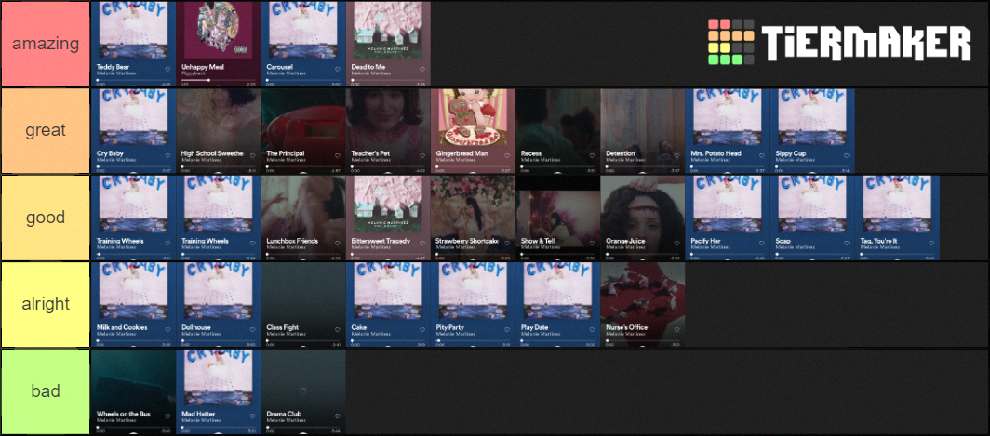The image size is (990, 436).
Task: Click the song title 'Teddy Bear'
Action: tap(111, 66)
